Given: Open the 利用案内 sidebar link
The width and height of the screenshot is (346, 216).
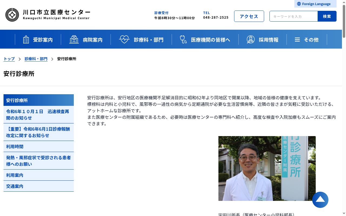Looking at the screenshot, I should (x=39, y=175).
